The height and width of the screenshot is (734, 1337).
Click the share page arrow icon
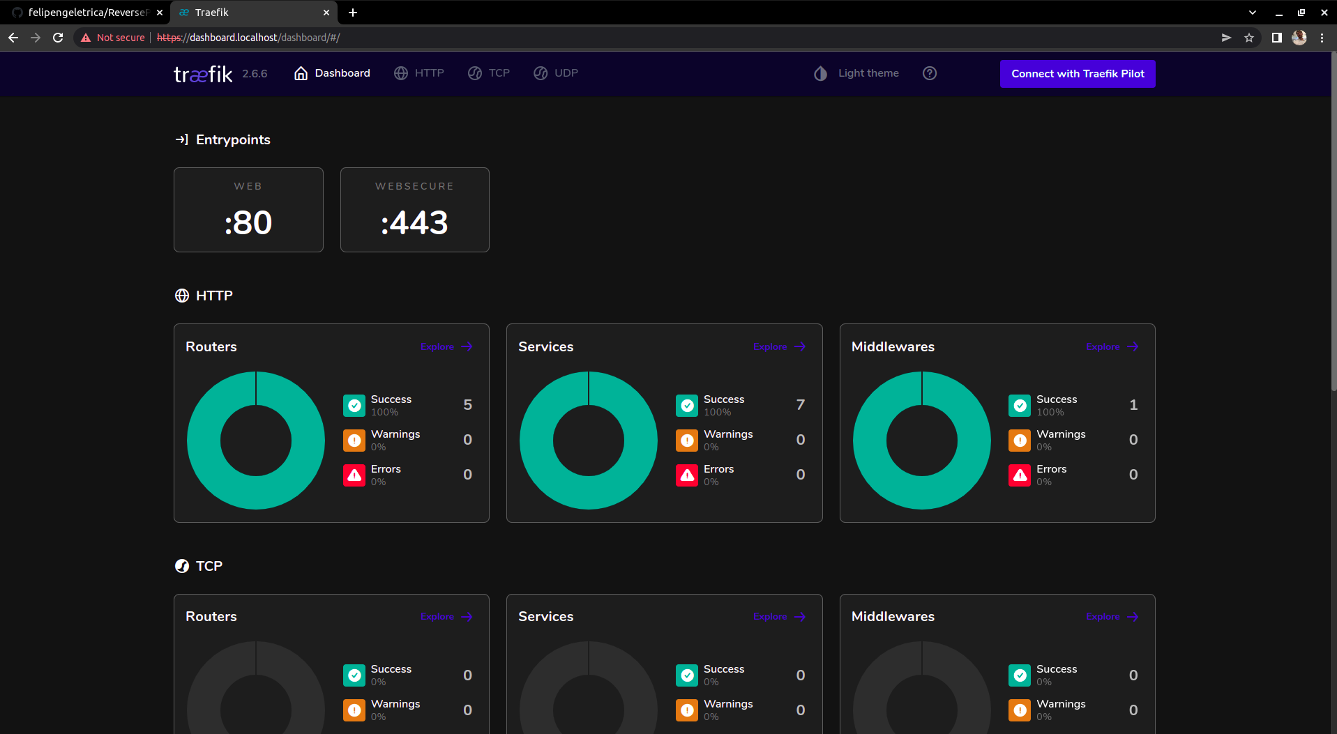(x=1226, y=38)
